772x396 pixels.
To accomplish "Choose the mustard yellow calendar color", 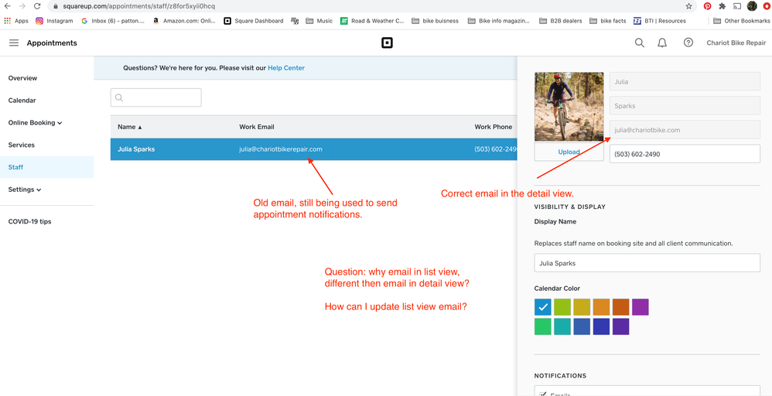I will click(x=582, y=307).
